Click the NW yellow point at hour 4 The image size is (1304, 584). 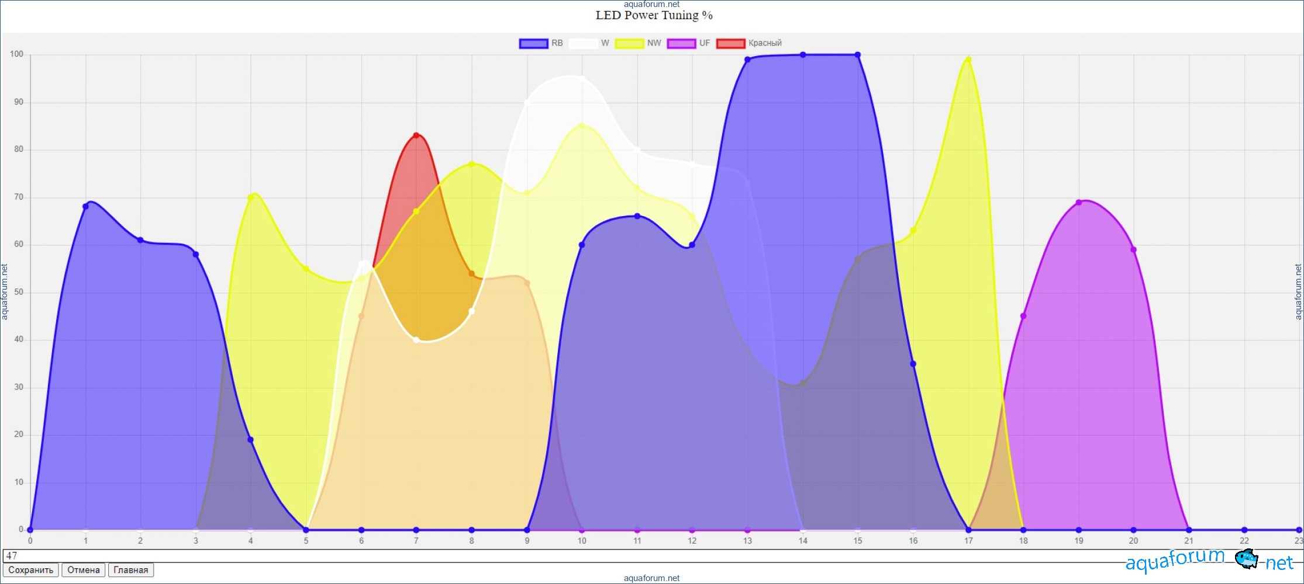251,197
